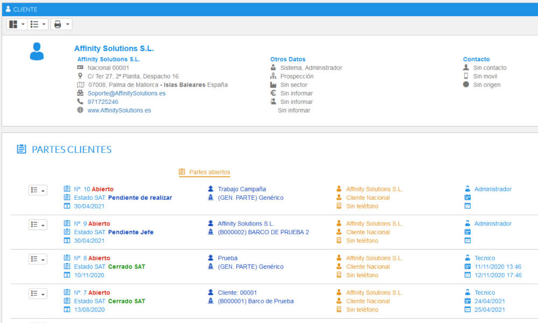Click the (B000002) BARCO DE PRUEBA 2 text
The image size is (538, 323).
(x=263, y=232)
